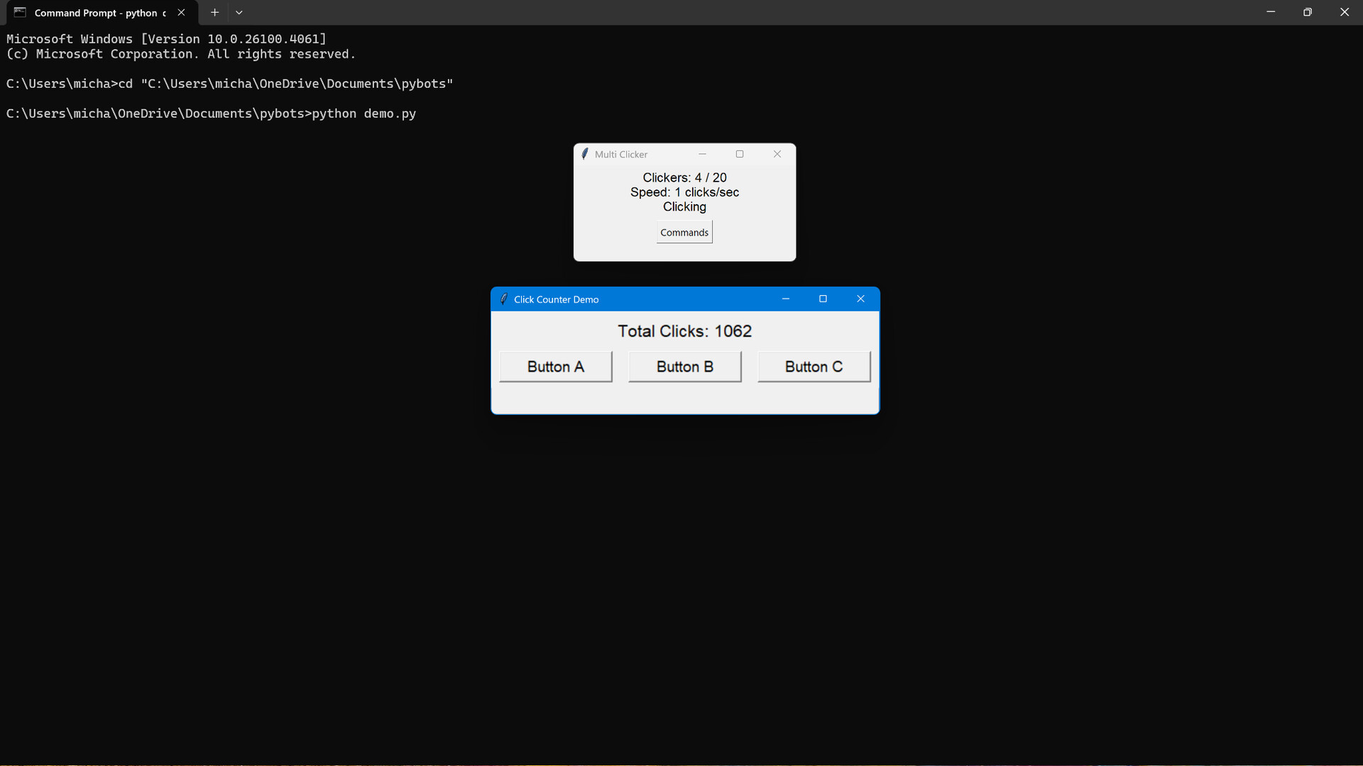
Task: Minimize the Multi Clicker window
Action: pos(702,154)
